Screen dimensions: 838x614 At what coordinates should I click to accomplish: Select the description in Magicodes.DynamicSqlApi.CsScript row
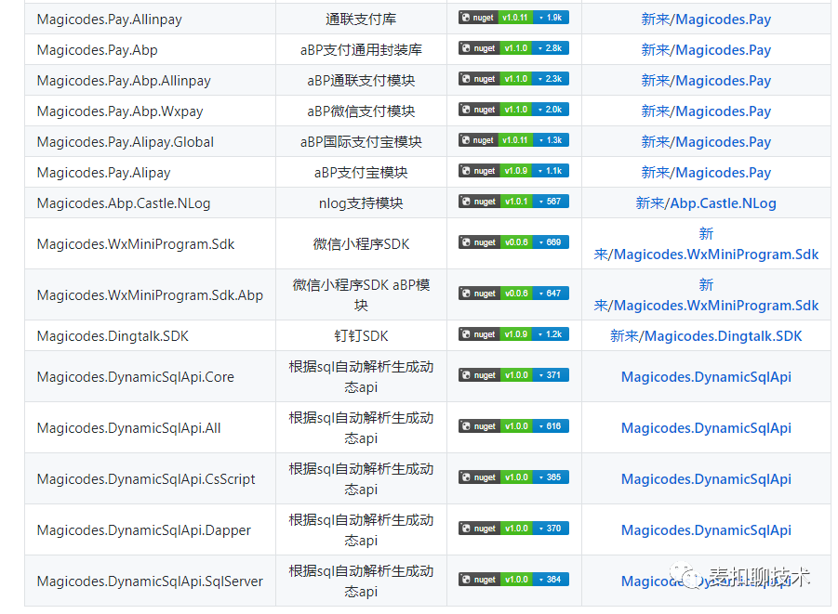point(361,479)
